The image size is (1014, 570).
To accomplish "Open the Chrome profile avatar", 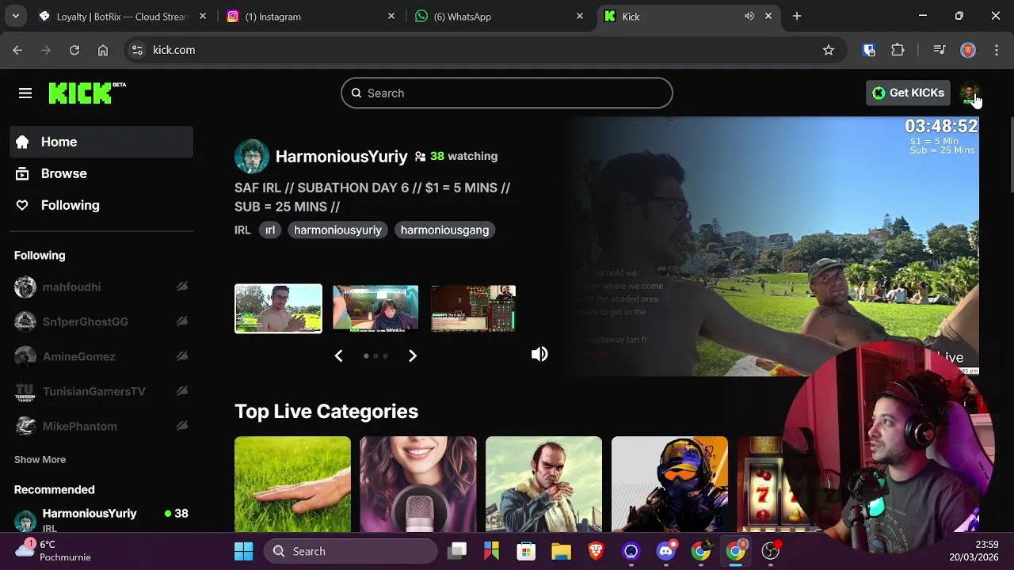I will [968, 50].
